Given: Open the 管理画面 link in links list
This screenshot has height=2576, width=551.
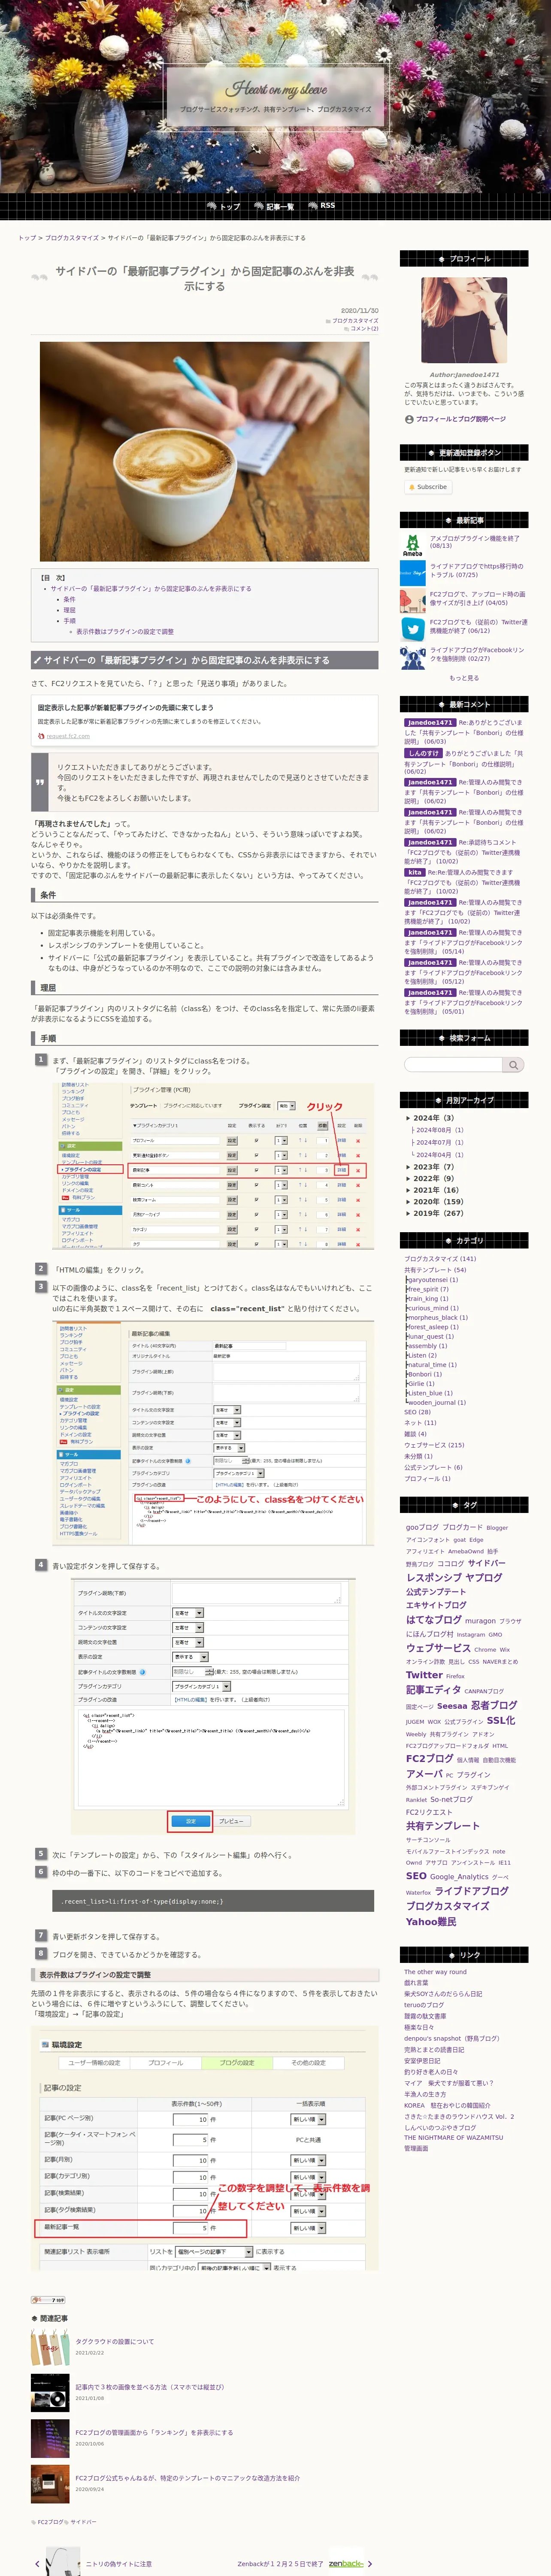Looking at the screenshot, I should point(416,2148).
